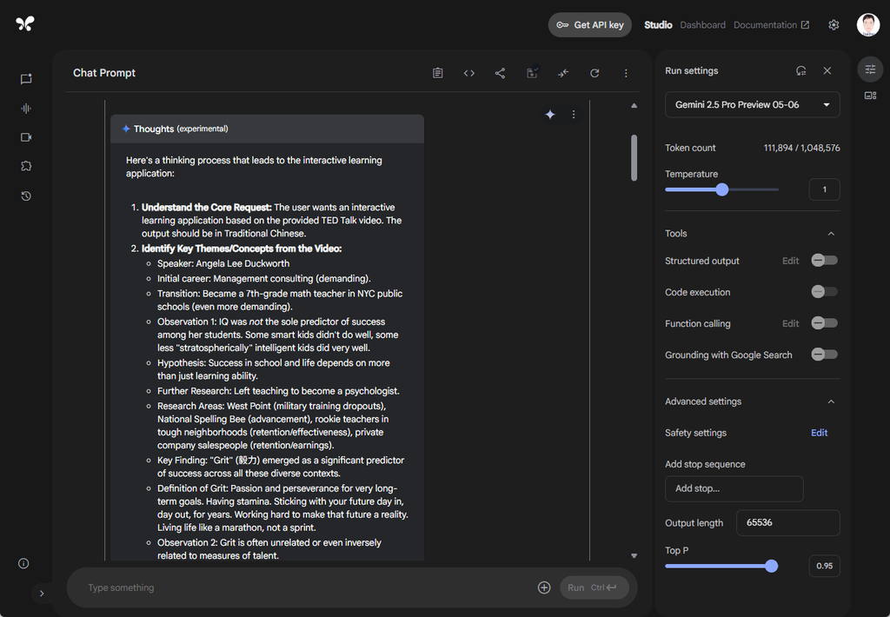
Task: Click the Add stop sequence input field
Action: click(x=734, y=488)
